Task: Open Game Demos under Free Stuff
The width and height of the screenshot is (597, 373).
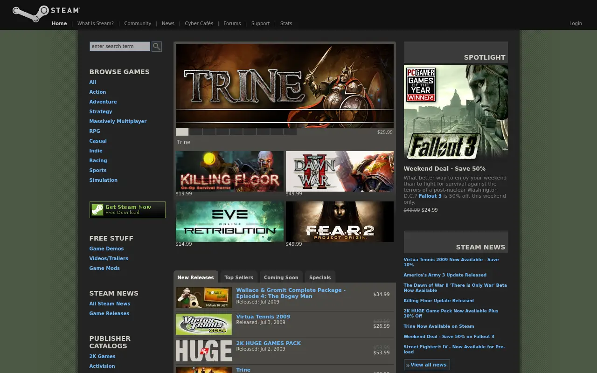Action: point(107,249)
